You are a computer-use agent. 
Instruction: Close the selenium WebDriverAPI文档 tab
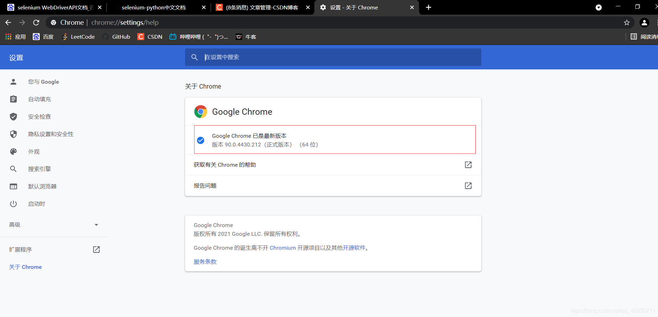(x=100, y=7)
